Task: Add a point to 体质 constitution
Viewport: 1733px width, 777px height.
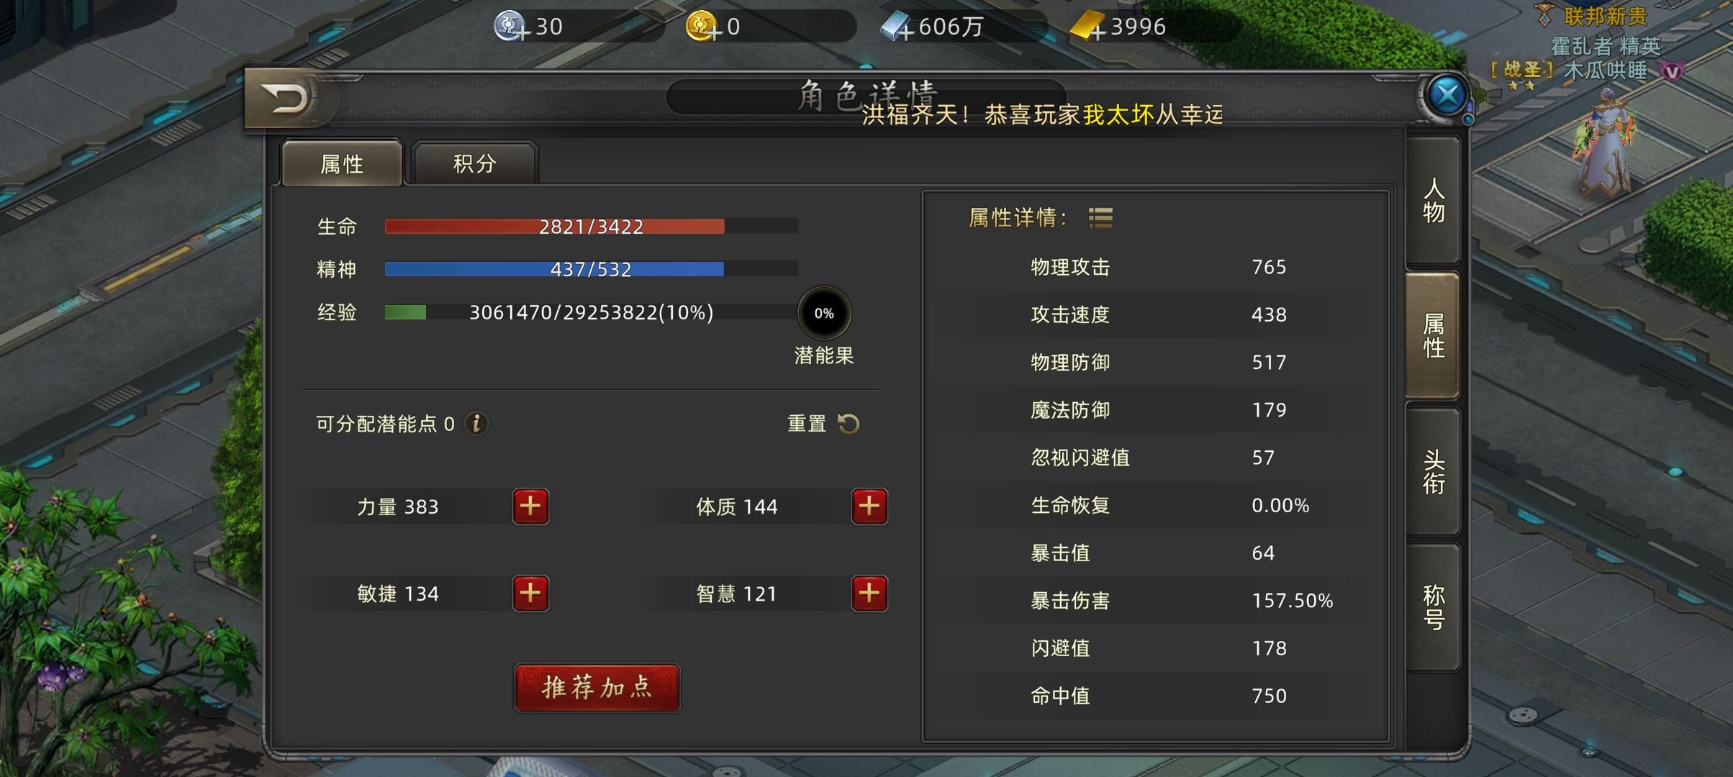Action: 869,506
